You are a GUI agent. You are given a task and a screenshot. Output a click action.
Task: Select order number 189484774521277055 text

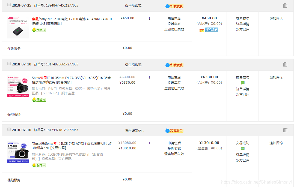point(62,5)
